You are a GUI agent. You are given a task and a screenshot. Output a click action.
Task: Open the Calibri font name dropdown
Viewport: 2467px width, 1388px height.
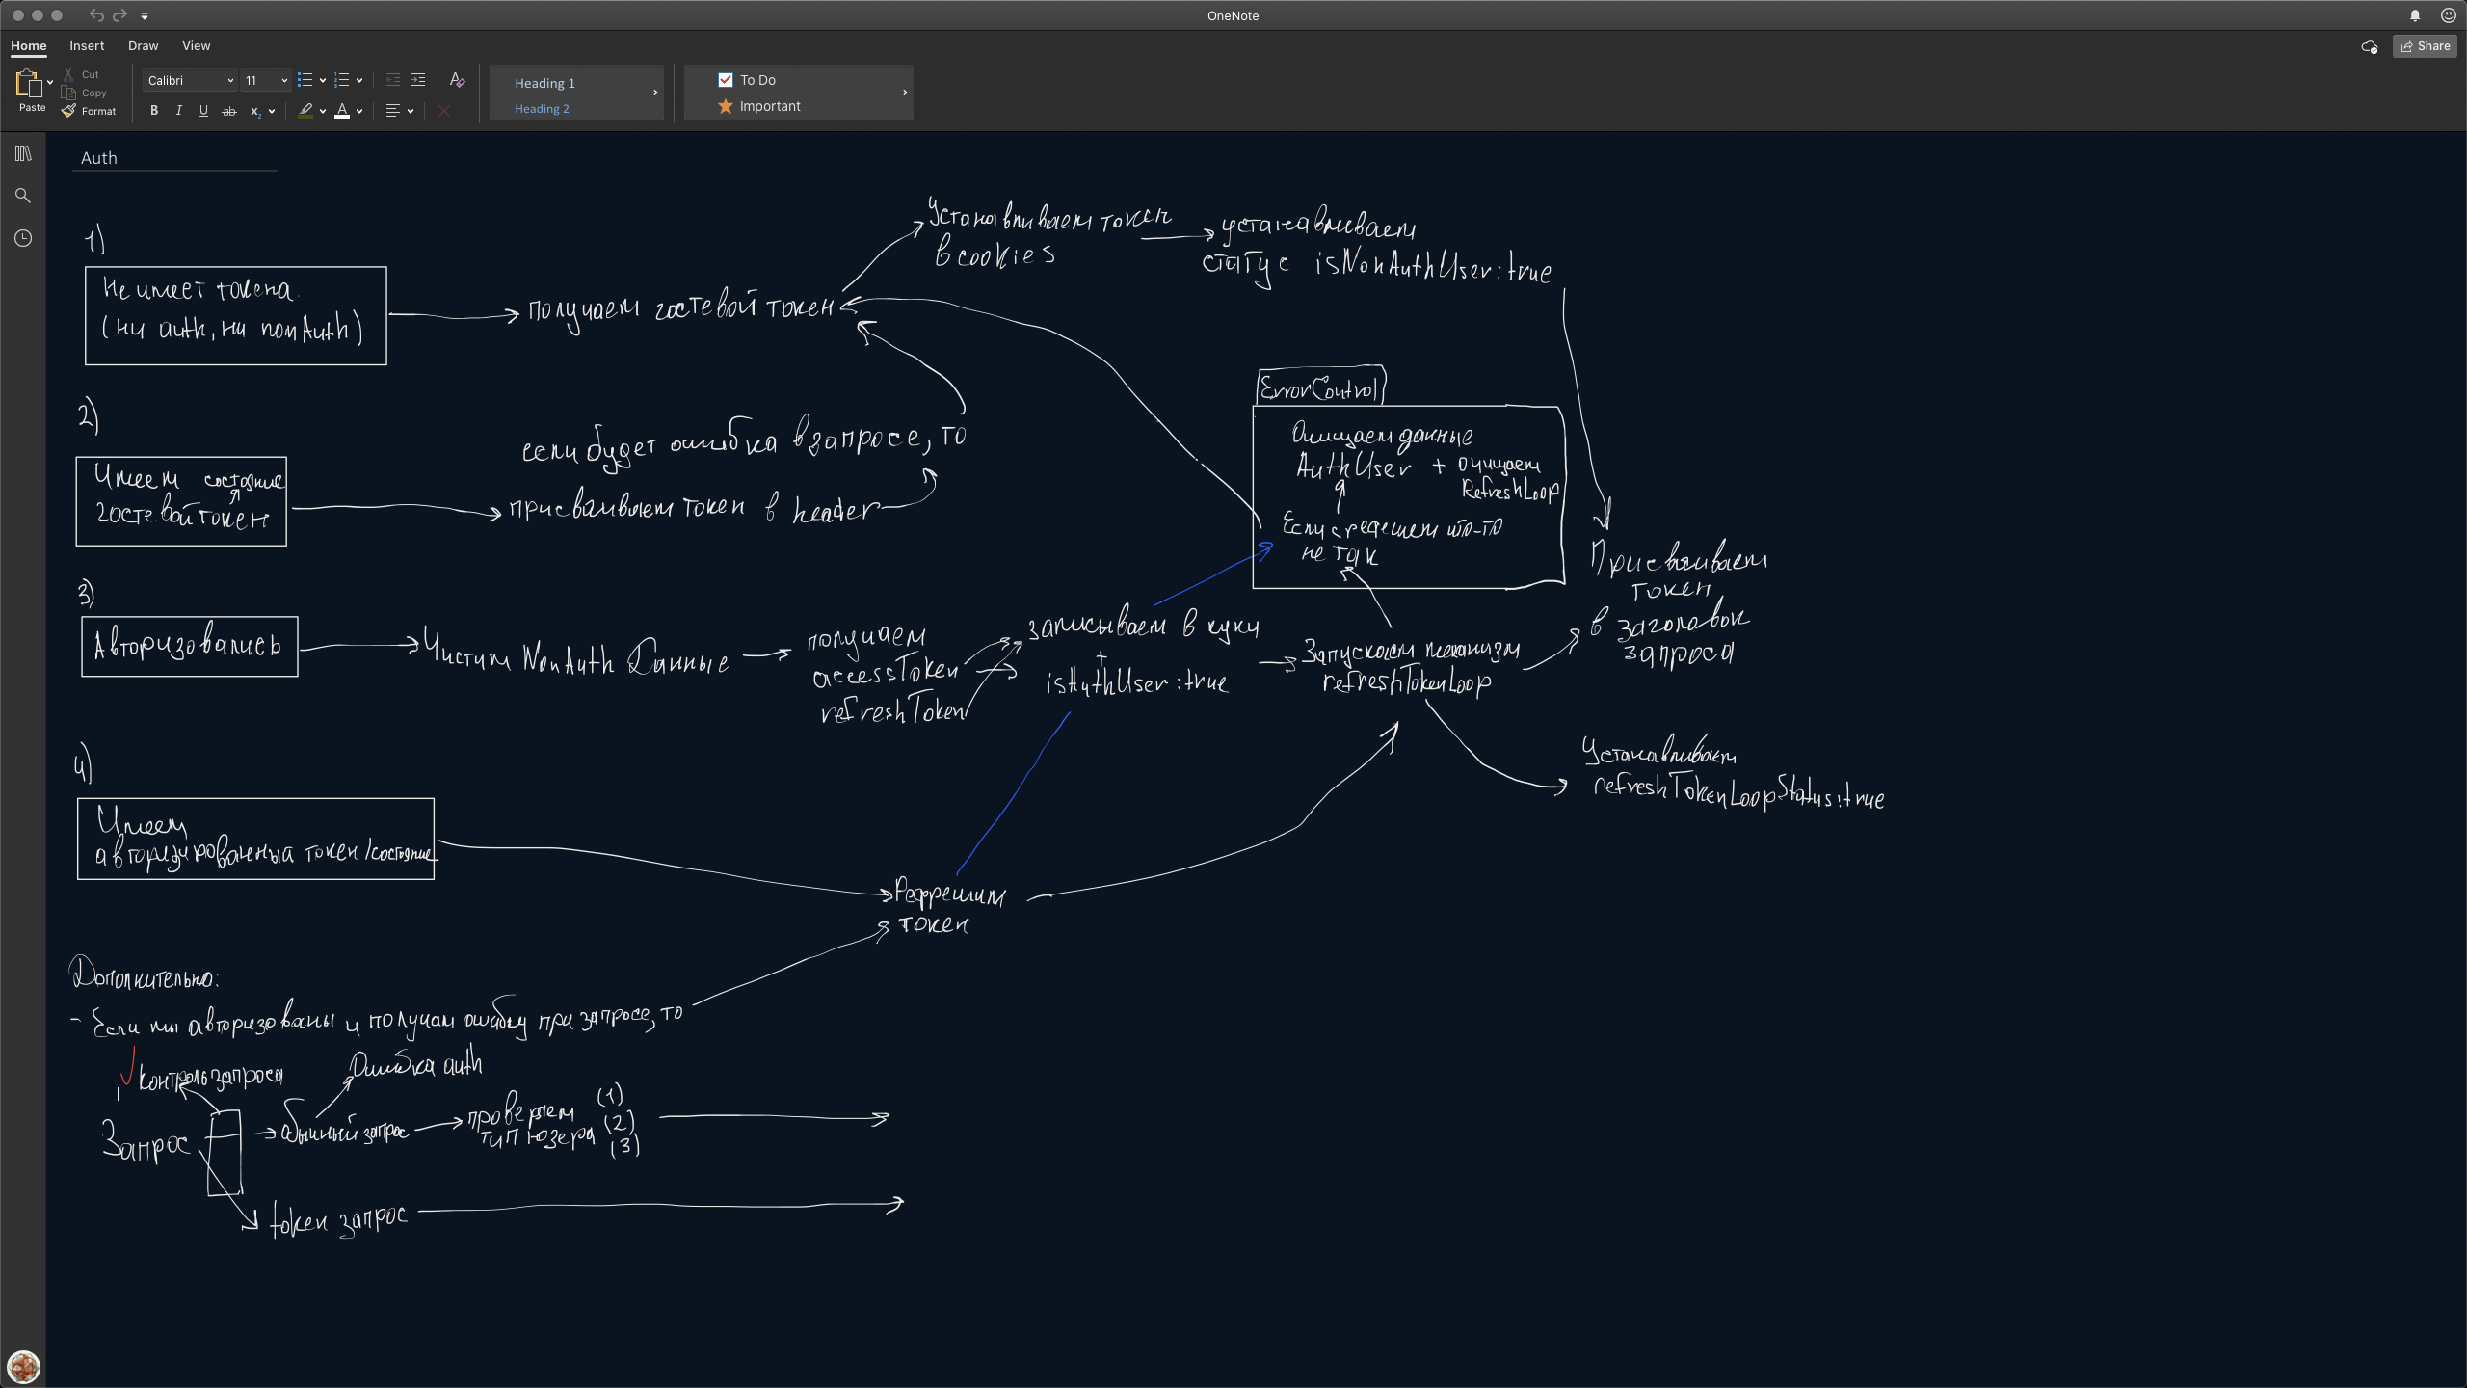click(x=190, y=81)
